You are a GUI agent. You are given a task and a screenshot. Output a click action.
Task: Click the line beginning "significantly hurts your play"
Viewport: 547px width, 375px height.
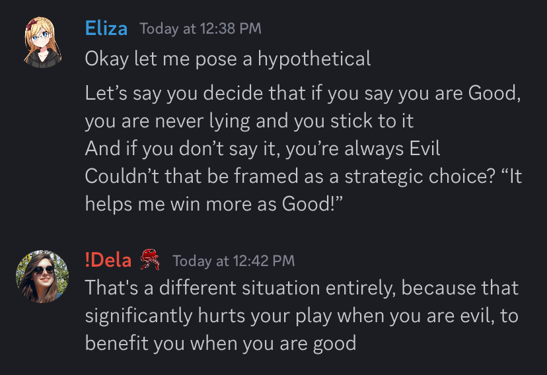pyautogui.click(x=302, y=316)
